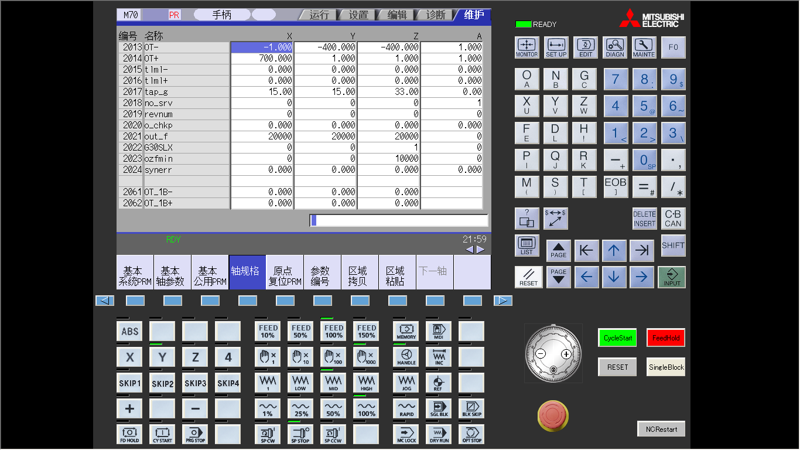Click the handwheel plus direction

566,354
